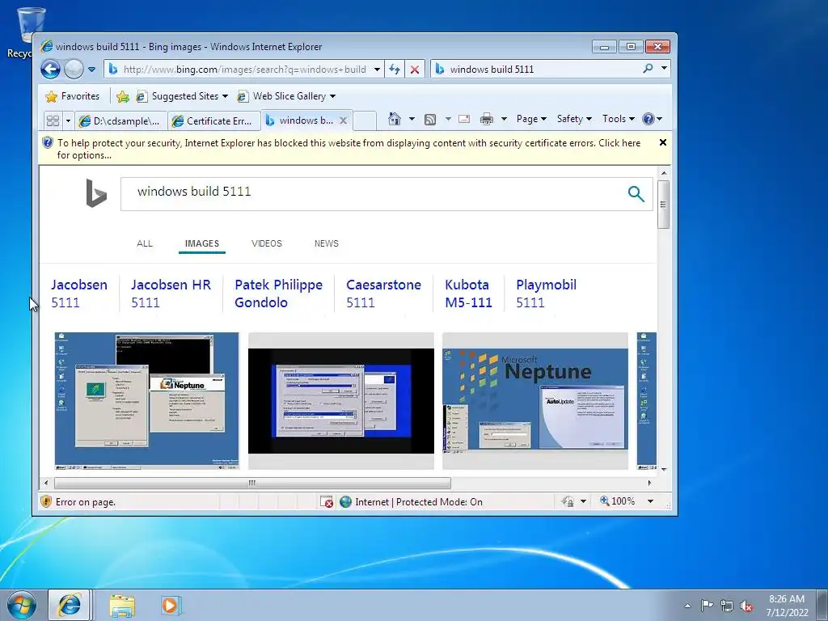
Task: Open Caesarstone 5111 suggestion
Action: pos(384,294)
